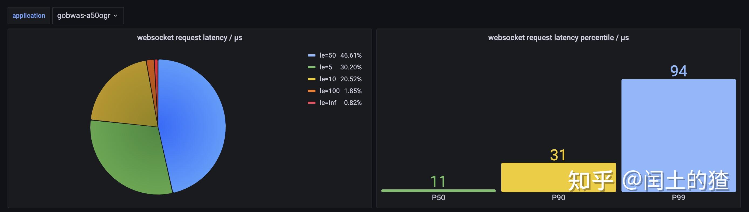Click the chevron arrow next to gobwas-a50ogr
Viewport: 749px width, 212px height.
115,16
